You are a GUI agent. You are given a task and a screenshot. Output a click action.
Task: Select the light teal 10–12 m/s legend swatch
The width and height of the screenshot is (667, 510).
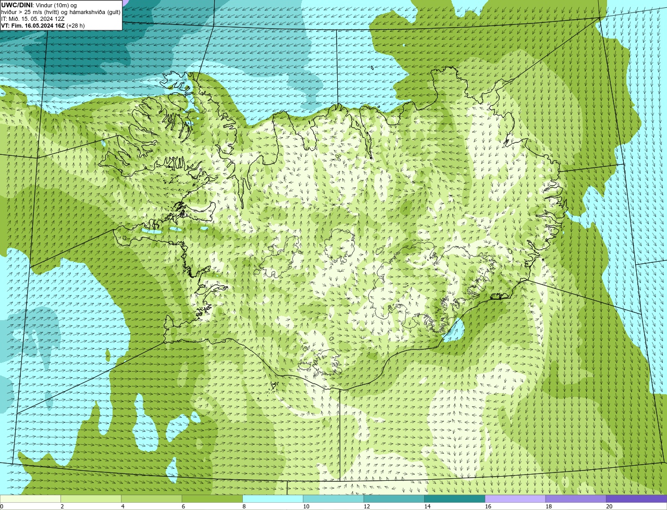333,499
